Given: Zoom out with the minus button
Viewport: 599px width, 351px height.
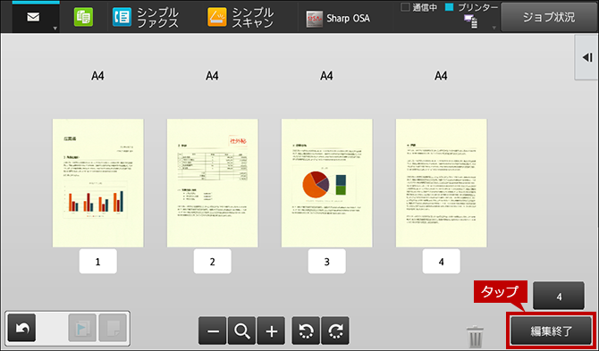Looking at the screenshot, I should click(x=213, y=330).
